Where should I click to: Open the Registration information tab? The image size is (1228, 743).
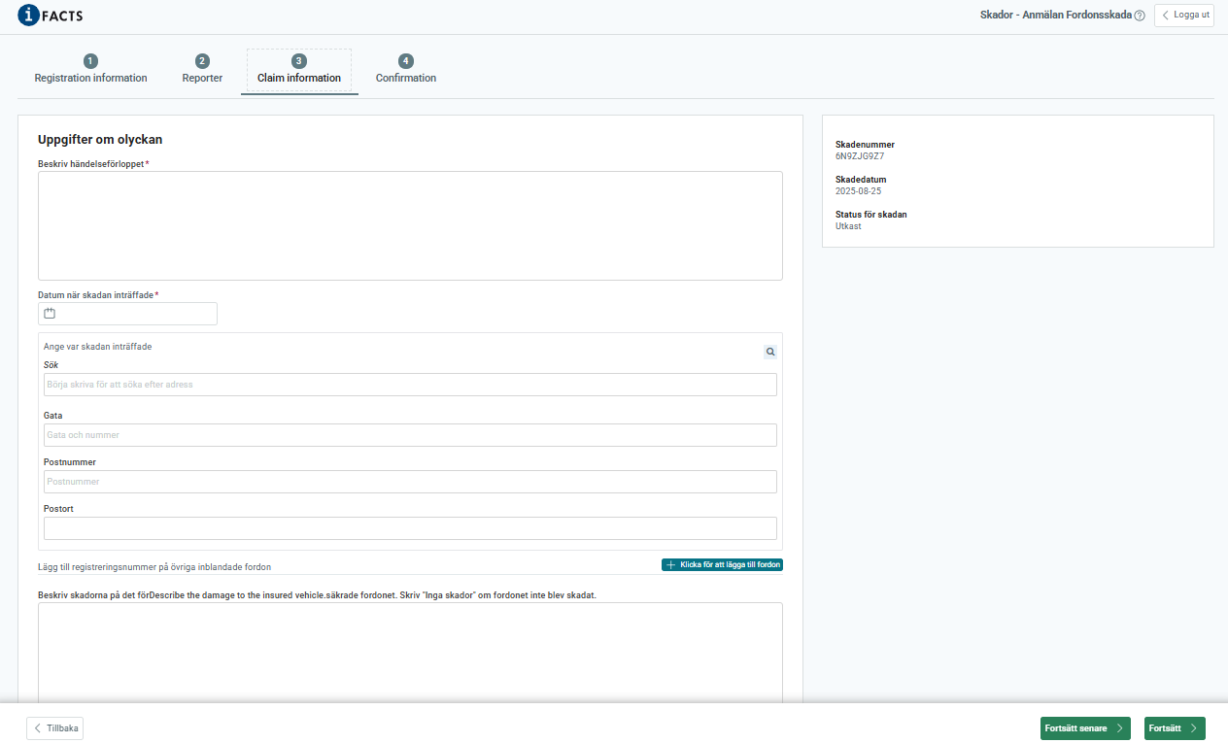(91, 78)
